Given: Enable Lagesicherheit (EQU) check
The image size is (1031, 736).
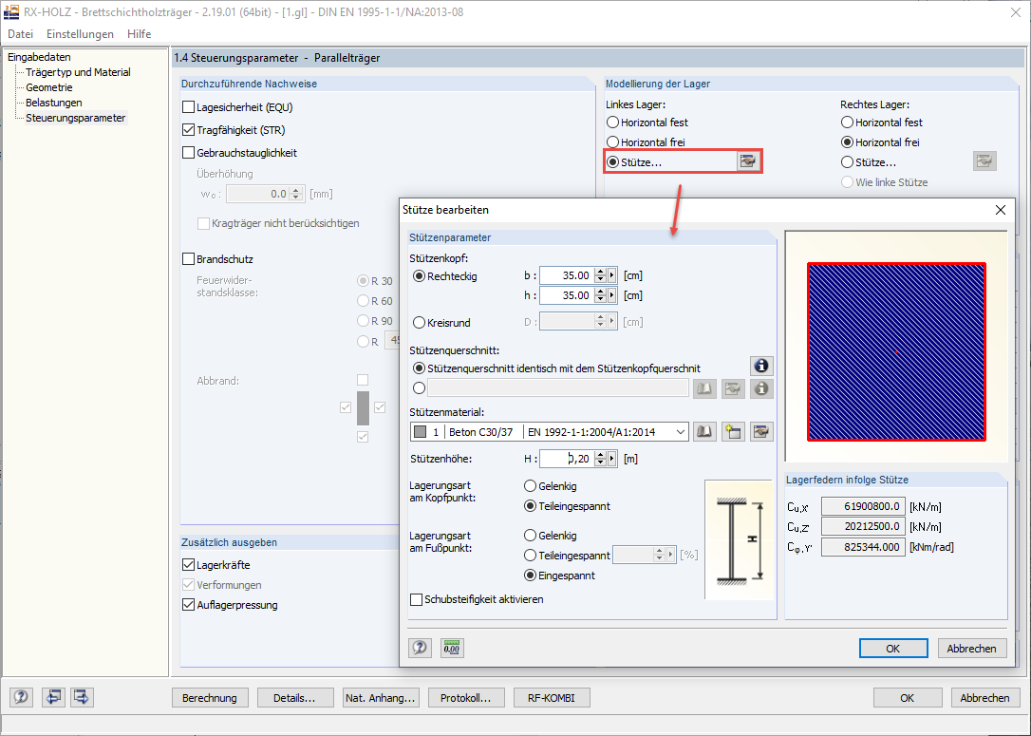Looking at the screenshot, I should click(188, 107).
